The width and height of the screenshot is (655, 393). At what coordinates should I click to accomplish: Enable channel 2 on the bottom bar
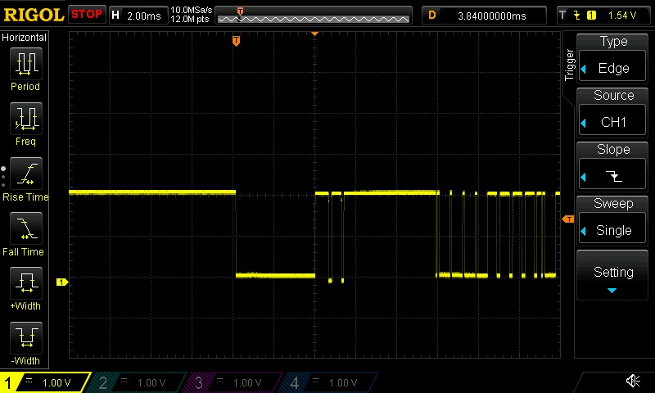click(141, 382)
